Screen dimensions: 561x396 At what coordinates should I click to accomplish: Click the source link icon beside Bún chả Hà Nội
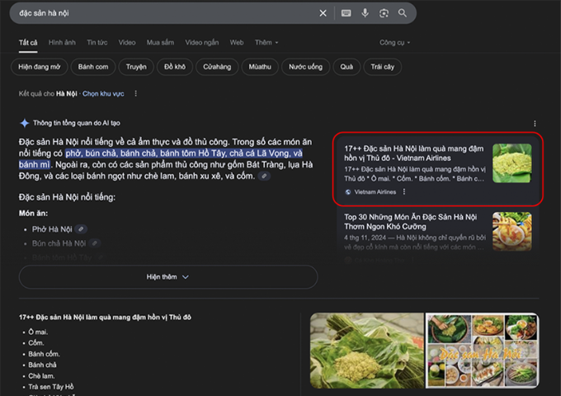pos(95,243)
